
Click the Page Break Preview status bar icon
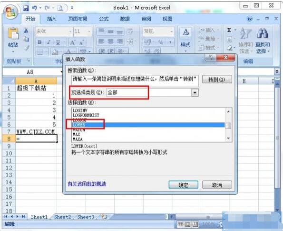[x=195, y=224]
